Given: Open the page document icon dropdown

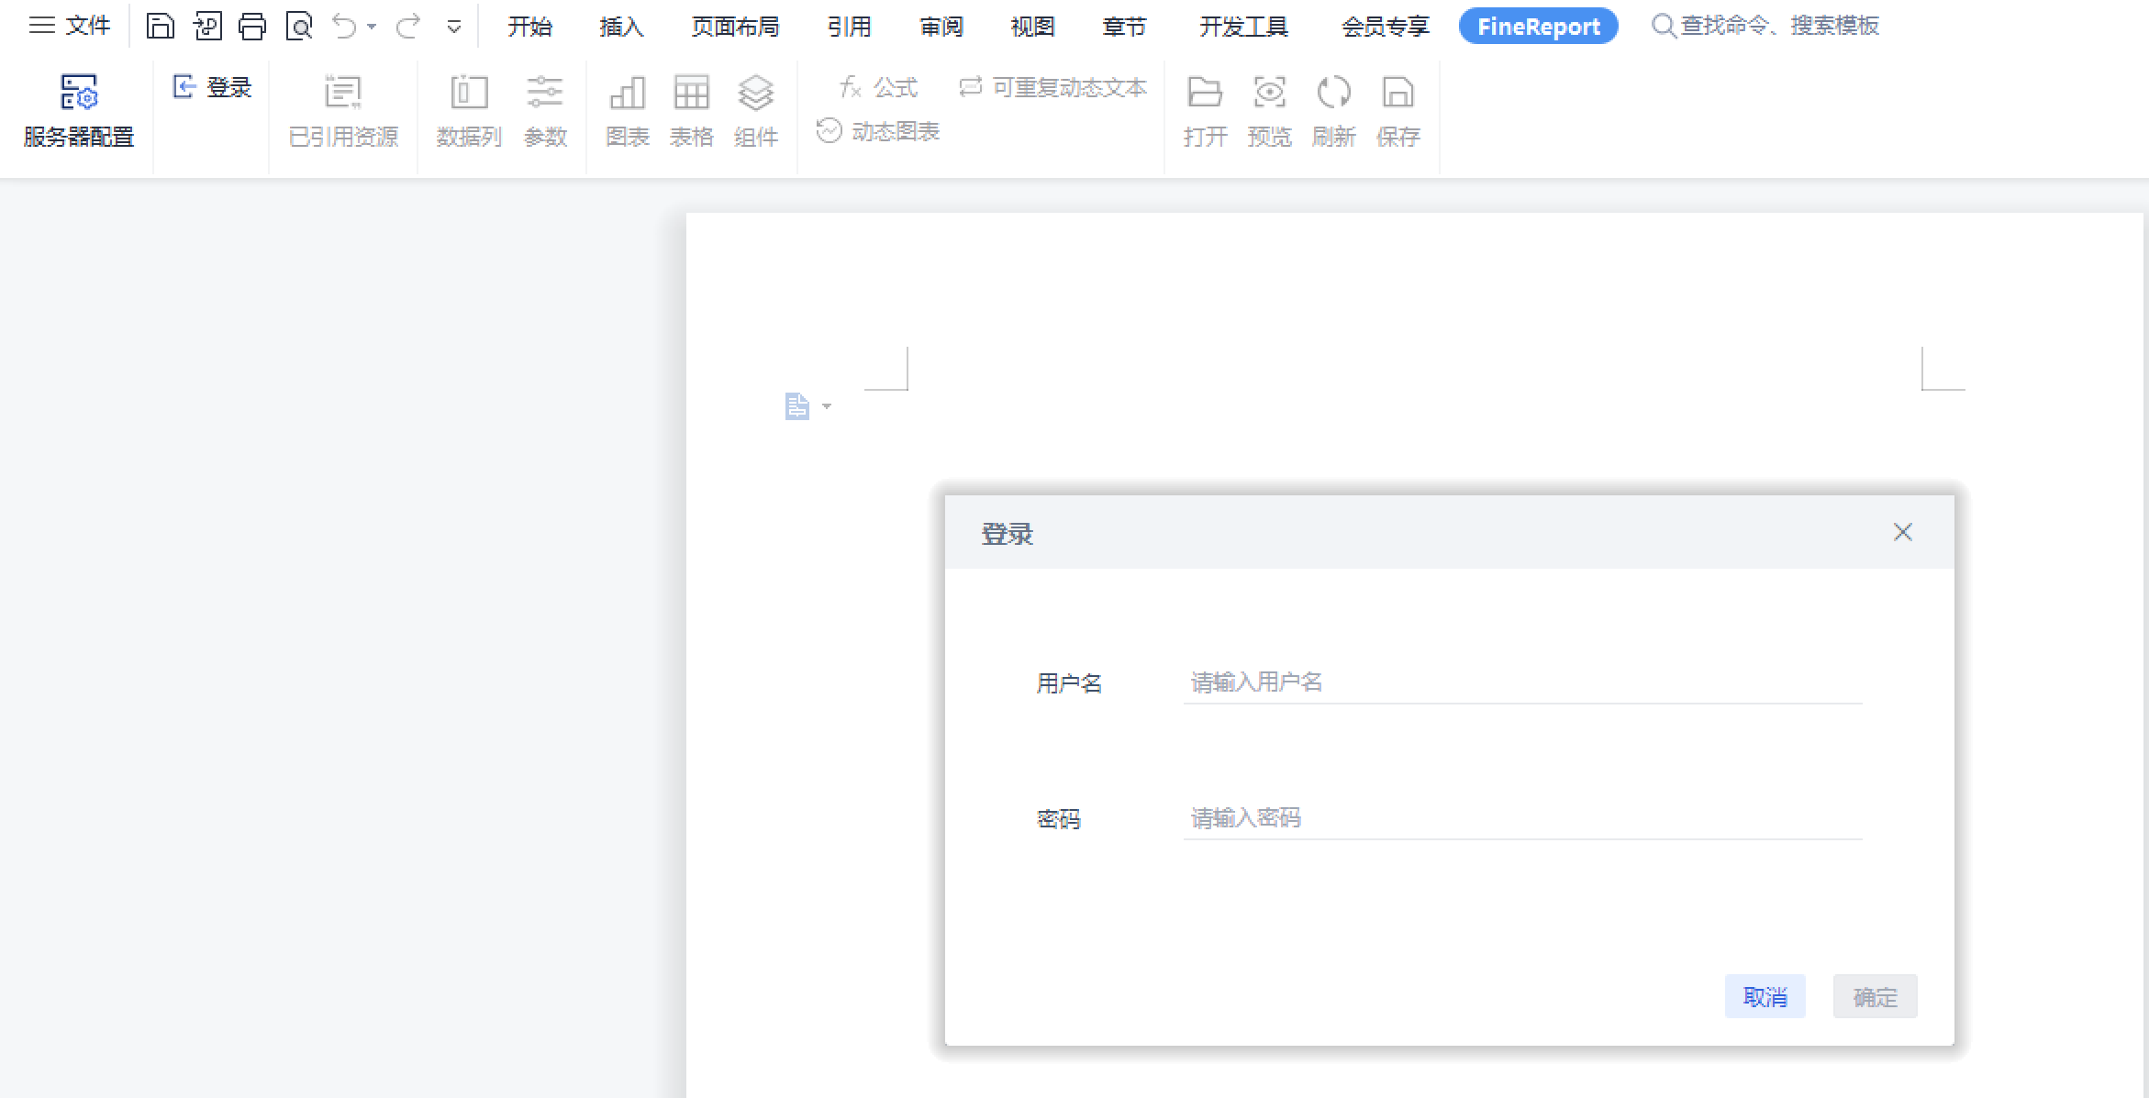Looking at the screenshot, I should click(x=827, y=406).
